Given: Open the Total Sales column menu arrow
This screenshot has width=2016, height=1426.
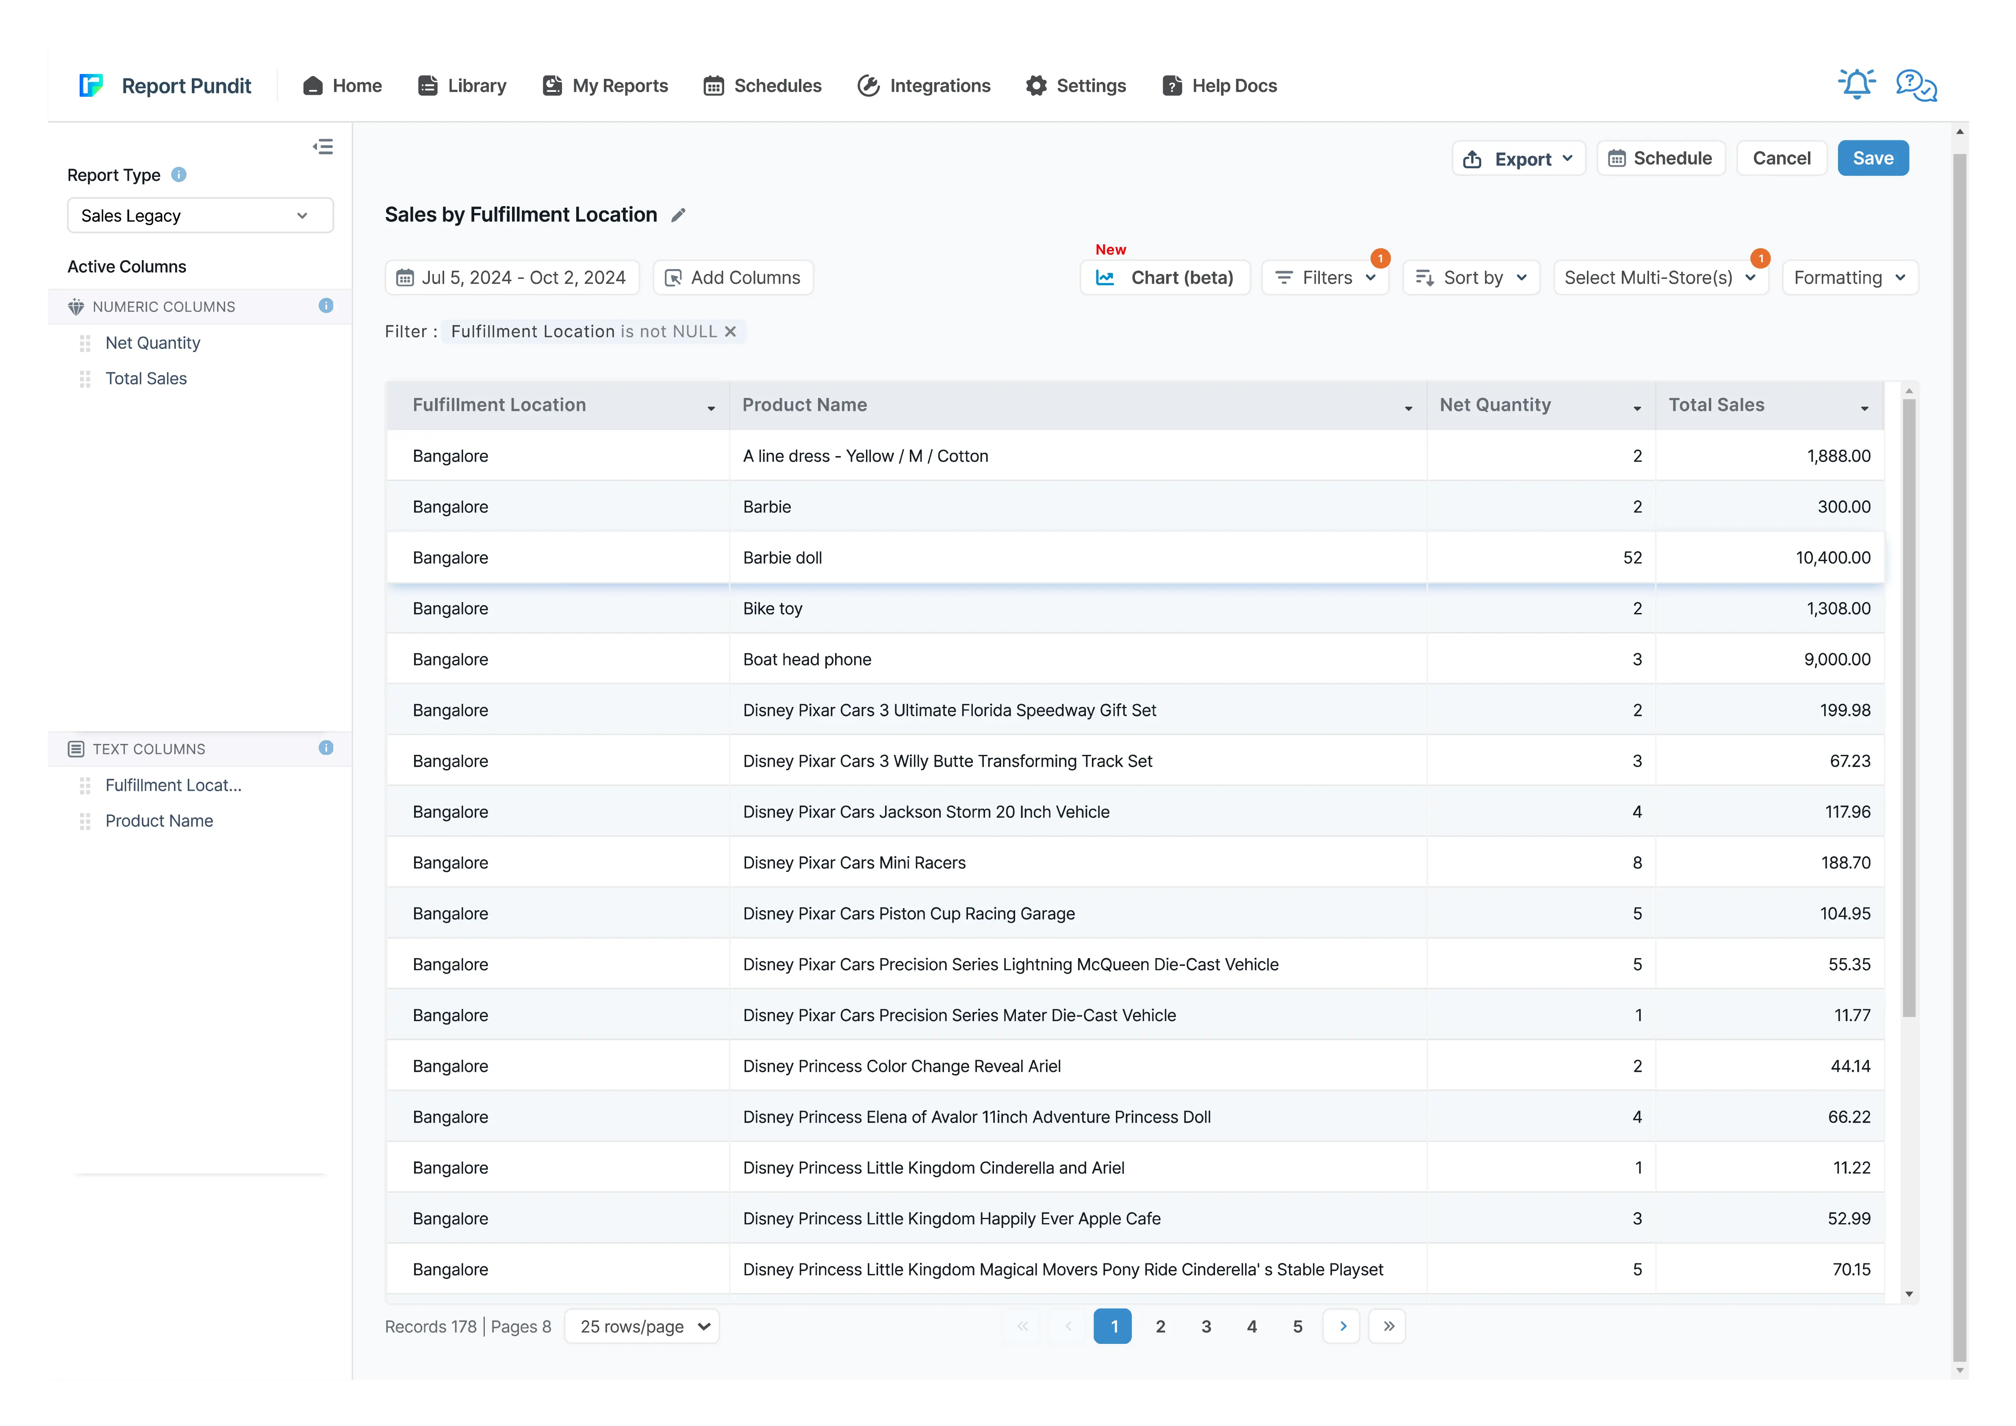Looking at the screenshot, I should click(x=1864, y=408).
